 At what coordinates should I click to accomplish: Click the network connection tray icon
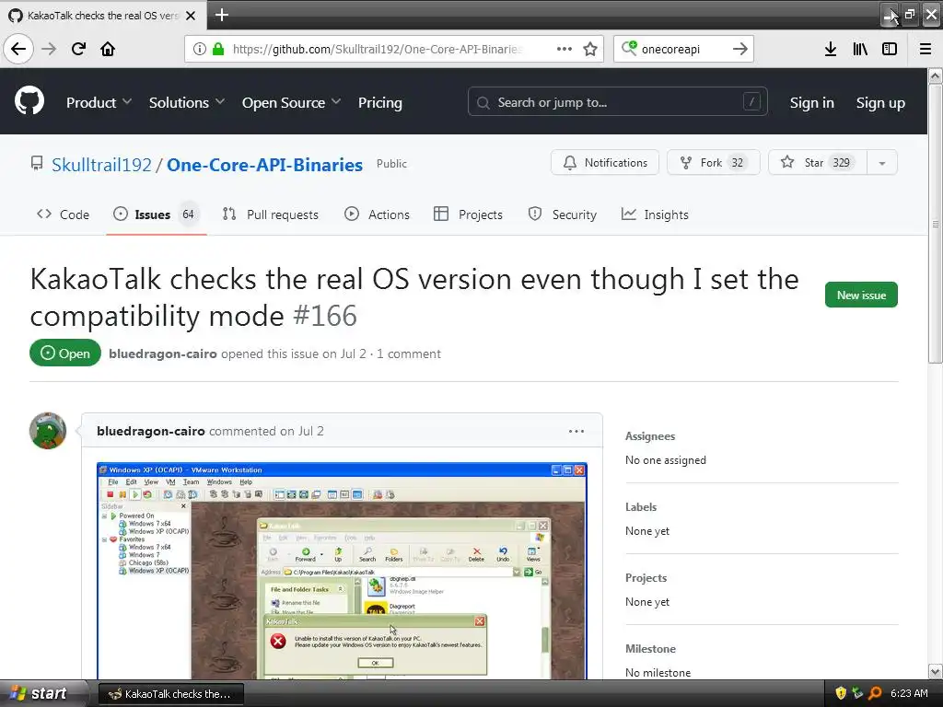[857, 693]
